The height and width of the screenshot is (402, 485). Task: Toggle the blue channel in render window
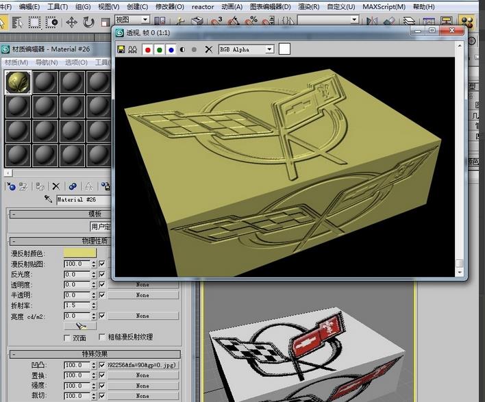[x=171, y=49]
